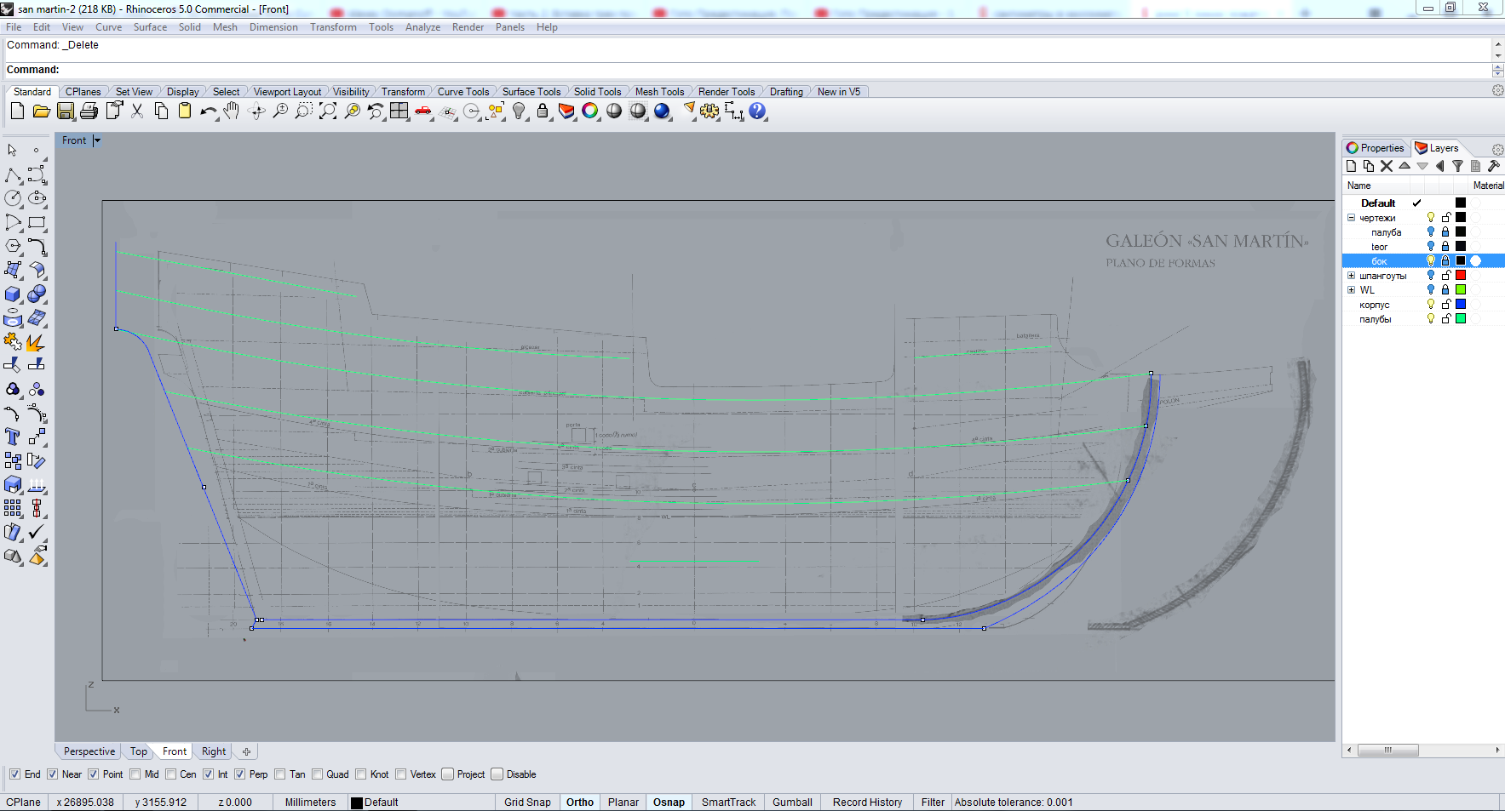Enable the Mid osnap checkbox

point(135,774)
